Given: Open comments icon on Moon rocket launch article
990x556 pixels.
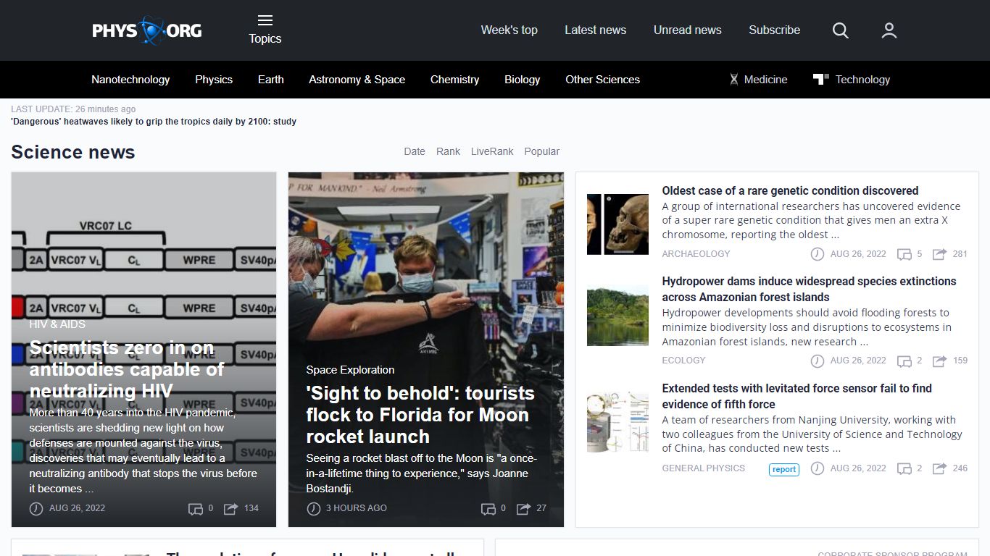Looking at the screenshot, I should (488, 509).
